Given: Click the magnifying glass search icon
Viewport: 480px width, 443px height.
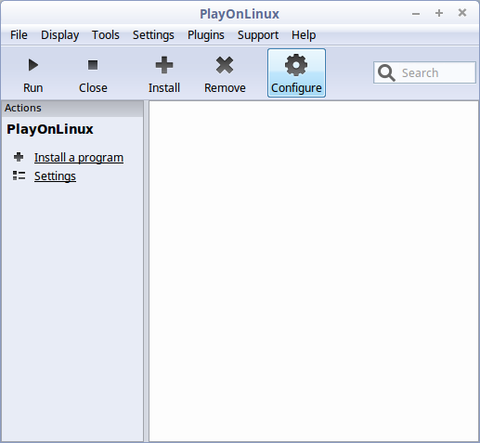Looking at the screenshot, I should click(x=386, y=72).
